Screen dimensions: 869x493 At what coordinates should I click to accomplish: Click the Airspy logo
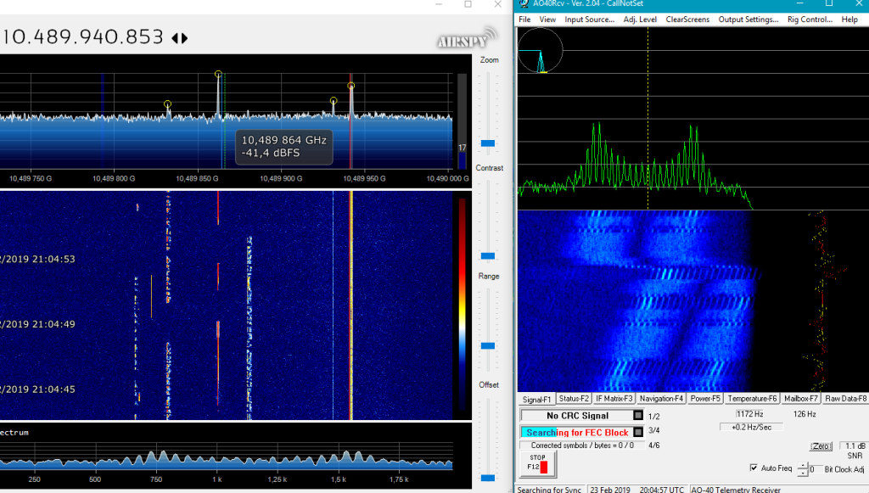click(x=467, y=38)
